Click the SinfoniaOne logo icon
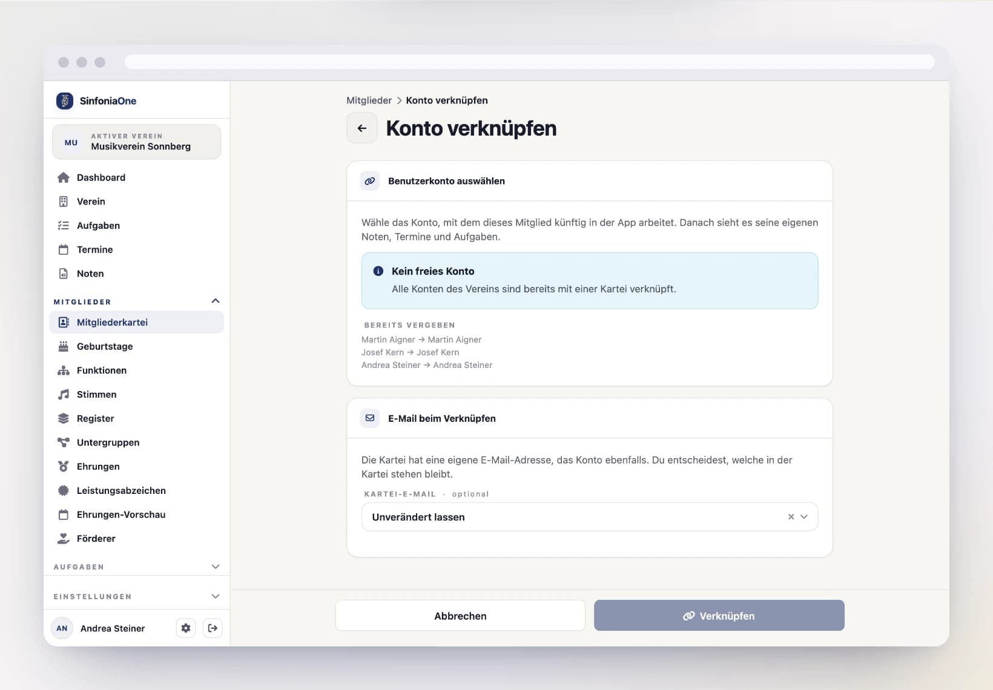Screen dimensions: 993x690 point(65,100)
